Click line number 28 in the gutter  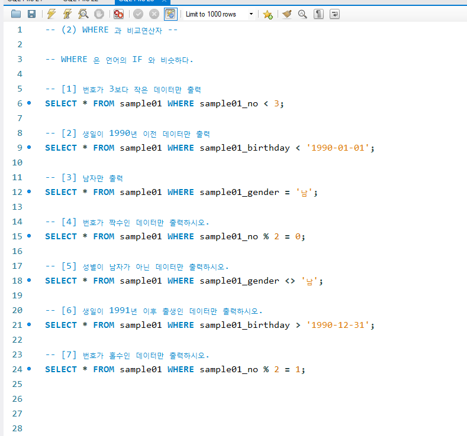click(17, 428)
